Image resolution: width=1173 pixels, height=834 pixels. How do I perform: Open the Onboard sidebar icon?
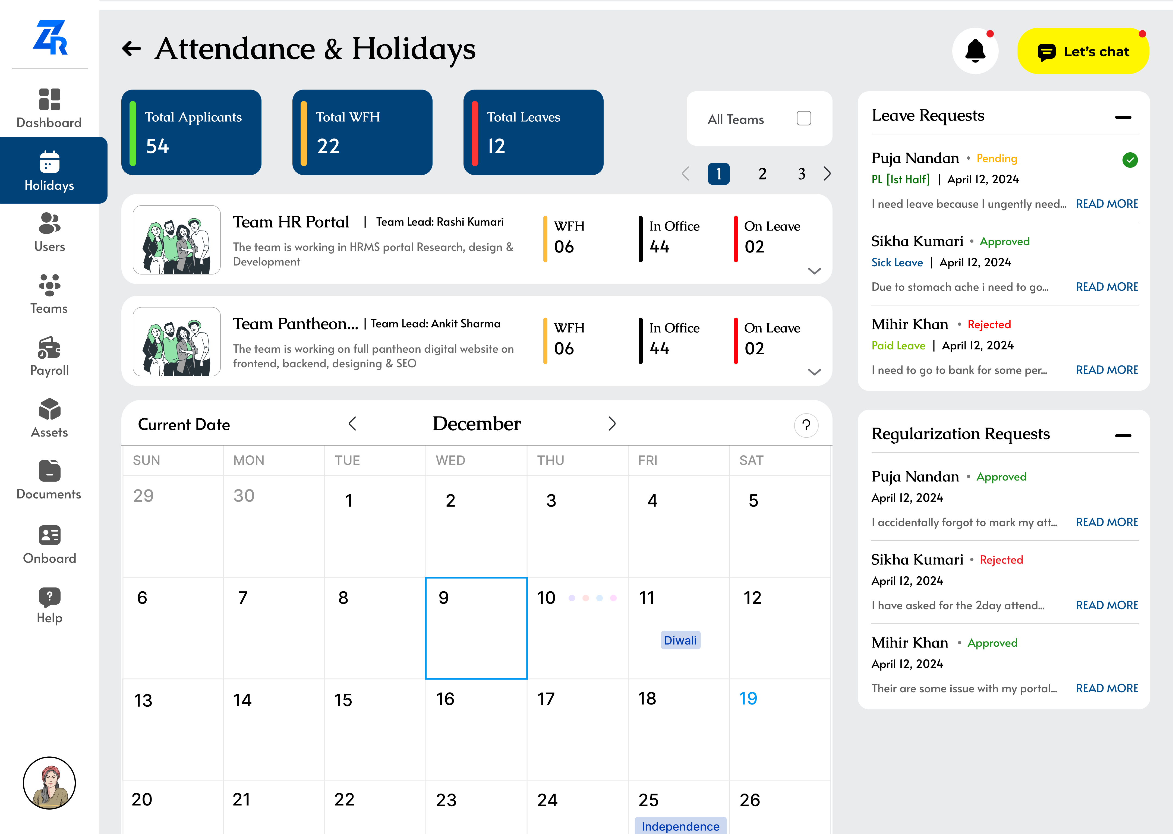tap(49, 535)
